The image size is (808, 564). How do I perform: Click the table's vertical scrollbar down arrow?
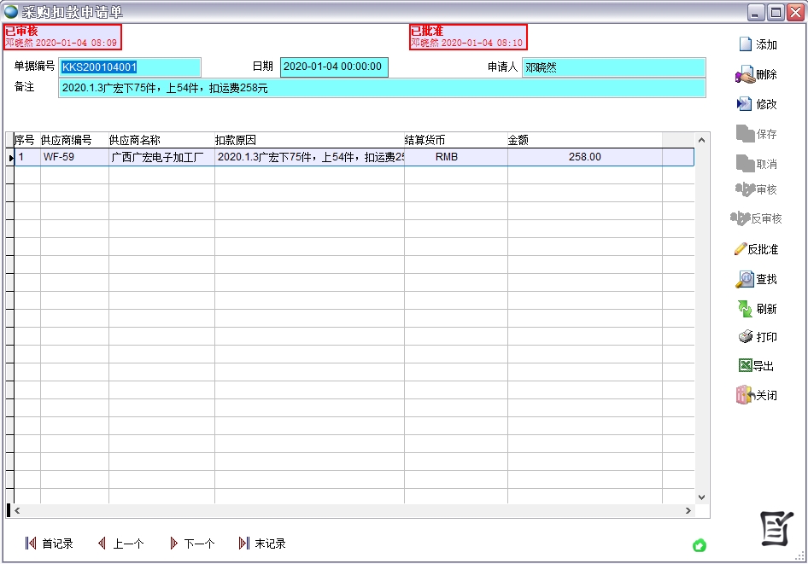click(702, 497)
